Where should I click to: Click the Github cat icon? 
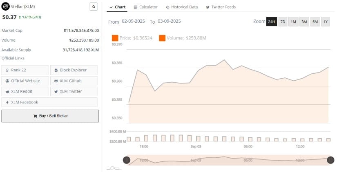pos(56,81)
